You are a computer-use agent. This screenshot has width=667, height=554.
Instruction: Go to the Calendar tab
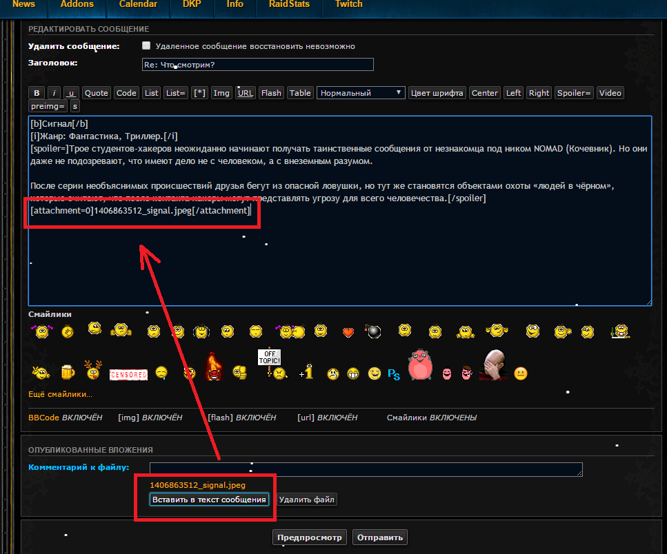(x=138, y=4)
